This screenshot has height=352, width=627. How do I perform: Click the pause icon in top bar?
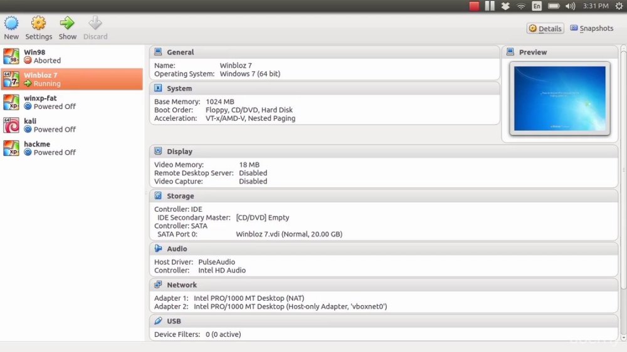pos(490,6)
